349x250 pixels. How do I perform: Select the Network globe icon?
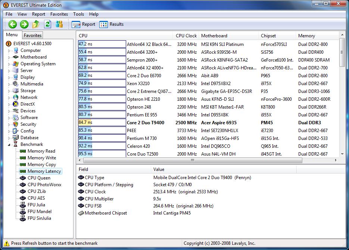(16, 97)
